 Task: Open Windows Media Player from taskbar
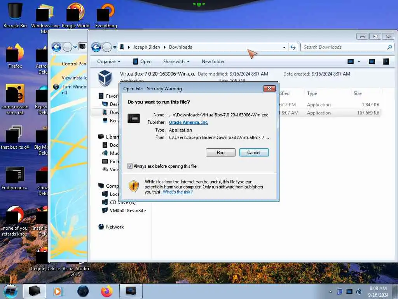click(x=58, y=291)
